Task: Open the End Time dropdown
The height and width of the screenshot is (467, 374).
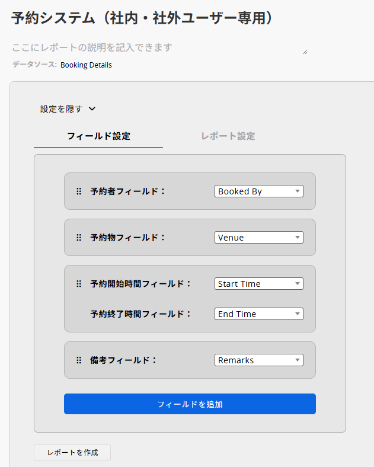Action: (x=258, y=314)
